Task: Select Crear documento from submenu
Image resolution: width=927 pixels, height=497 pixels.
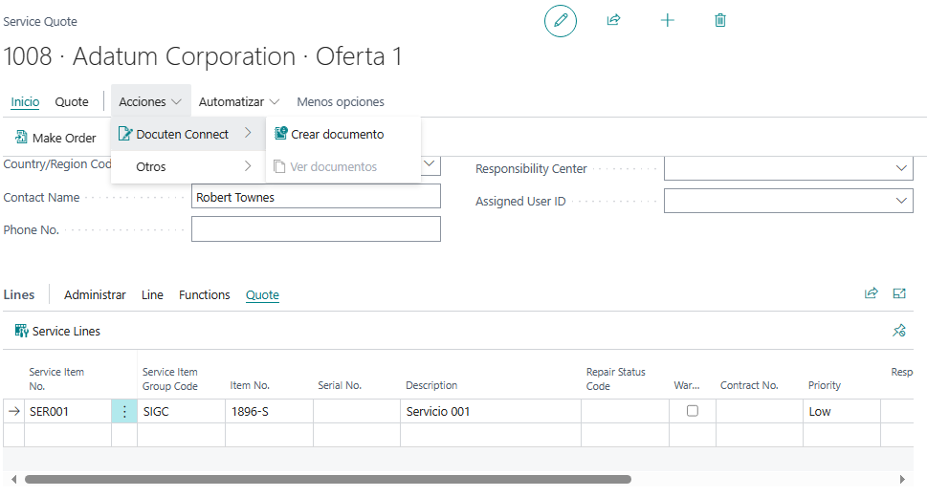Action: coord(337,134)
